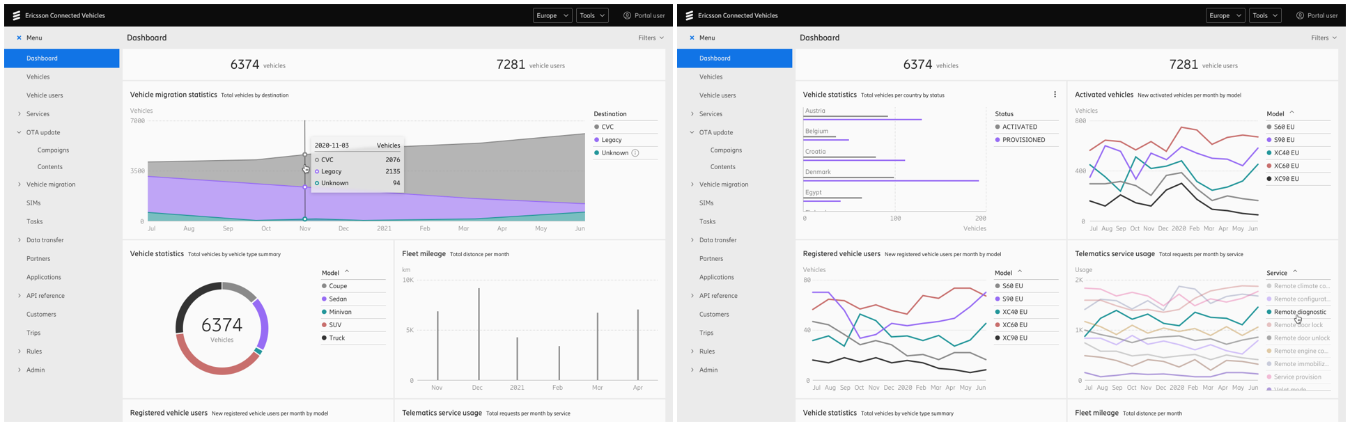Select Vehicle users in the left menu
The image size is (1350, 426).
point(45,95)
